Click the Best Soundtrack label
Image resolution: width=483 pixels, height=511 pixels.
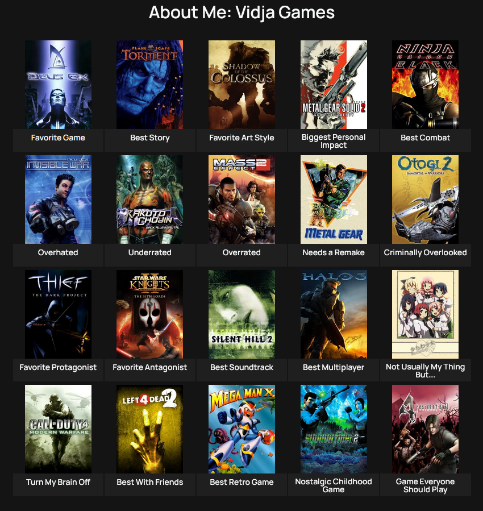[x=241, y=367]
